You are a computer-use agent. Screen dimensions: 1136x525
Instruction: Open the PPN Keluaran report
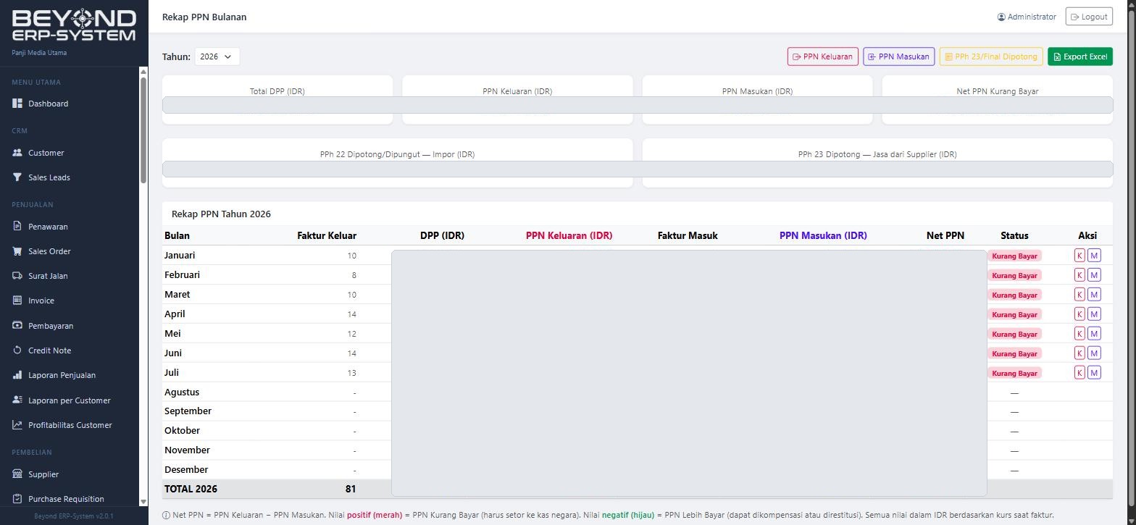[823, 56]
